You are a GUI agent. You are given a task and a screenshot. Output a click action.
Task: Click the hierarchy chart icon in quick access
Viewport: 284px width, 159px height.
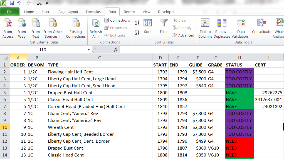click(x=39, y=3)
